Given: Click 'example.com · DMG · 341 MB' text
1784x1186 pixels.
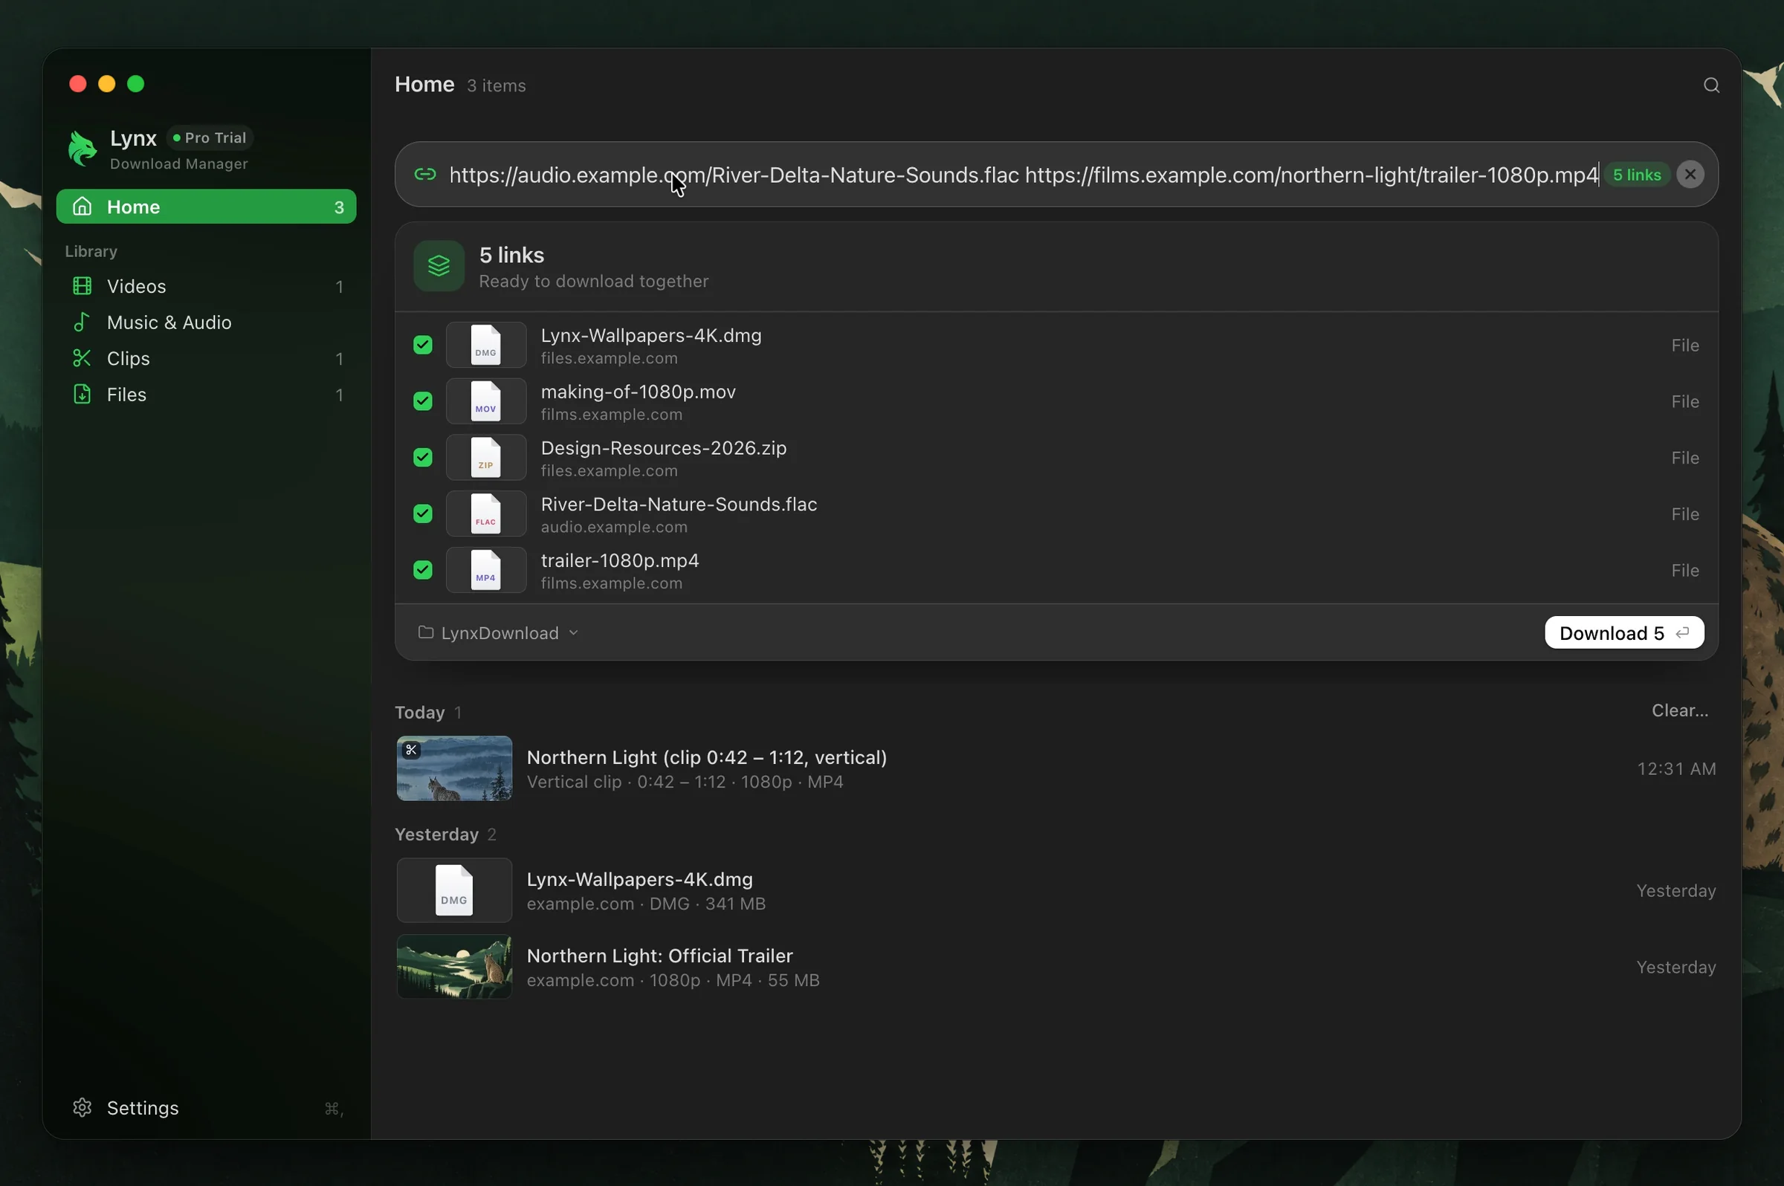Looking at the screenshot, I should pyautogui.click(x=646, y=904).
